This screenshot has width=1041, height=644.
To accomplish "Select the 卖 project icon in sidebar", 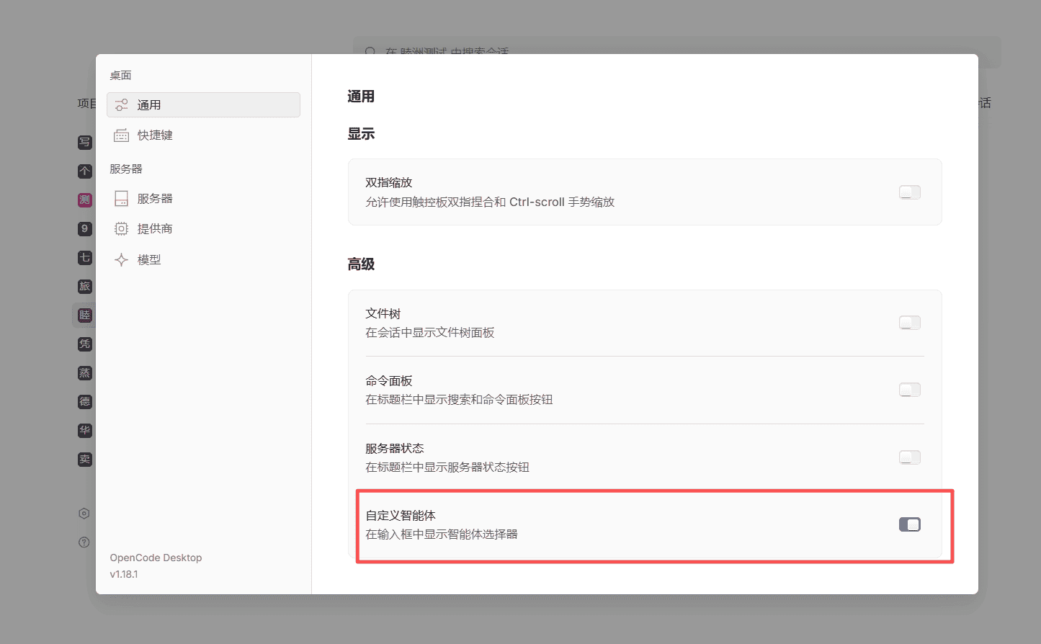I will pos(85,459).
